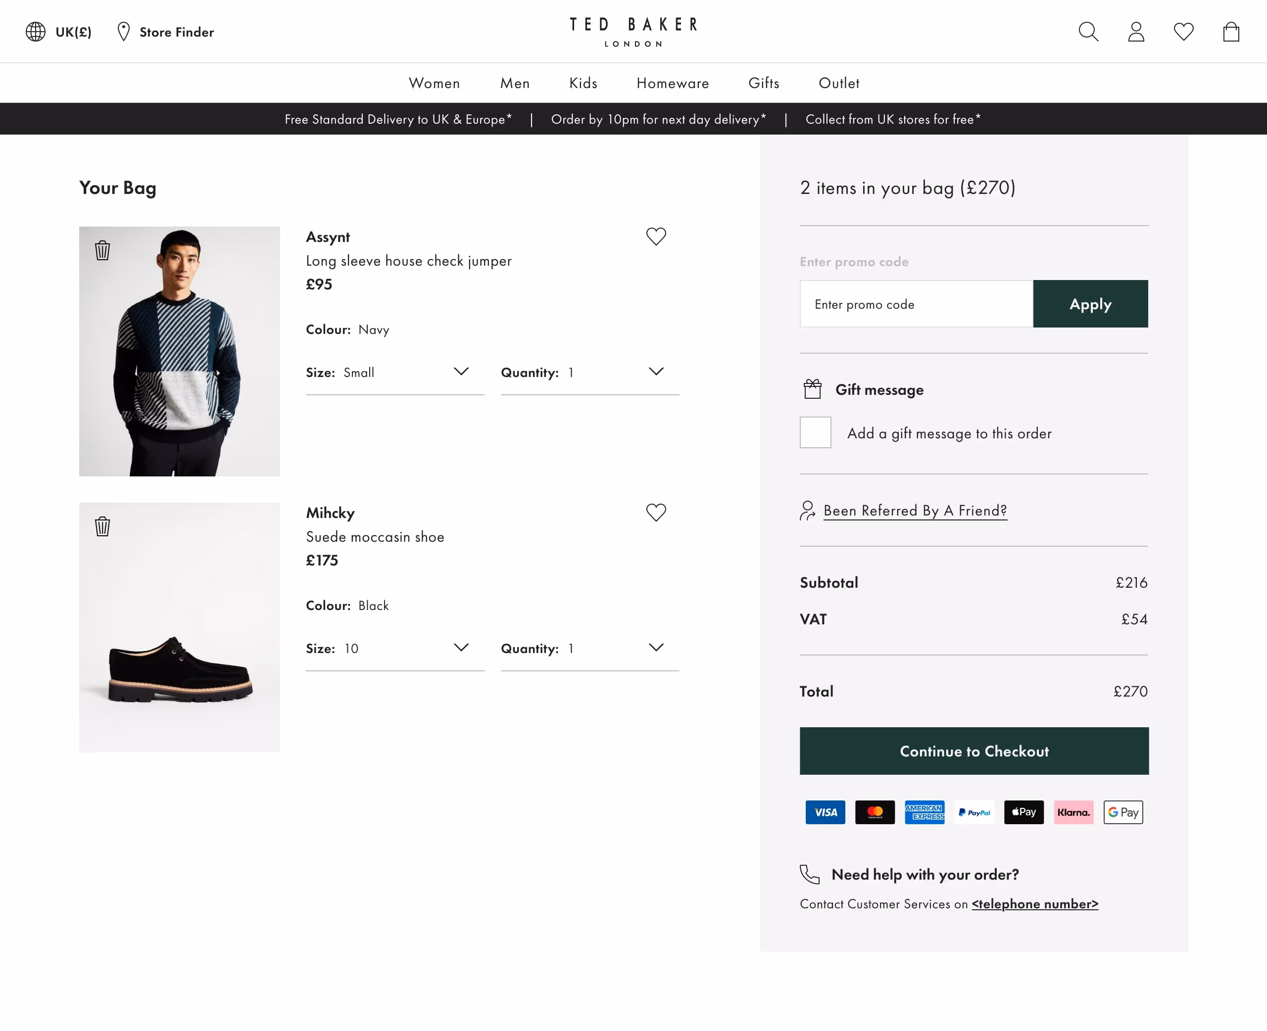Select the Mastercard payment icon
This screenshot has width=1267, height=1031.
[875, 812]
